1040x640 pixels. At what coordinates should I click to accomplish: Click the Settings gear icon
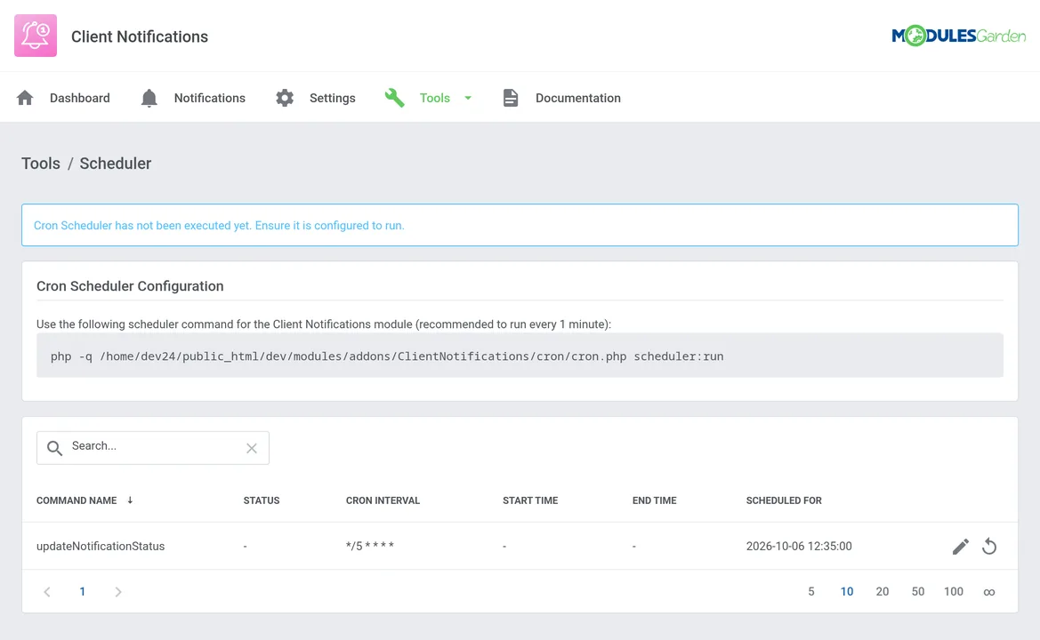[285, 98]
